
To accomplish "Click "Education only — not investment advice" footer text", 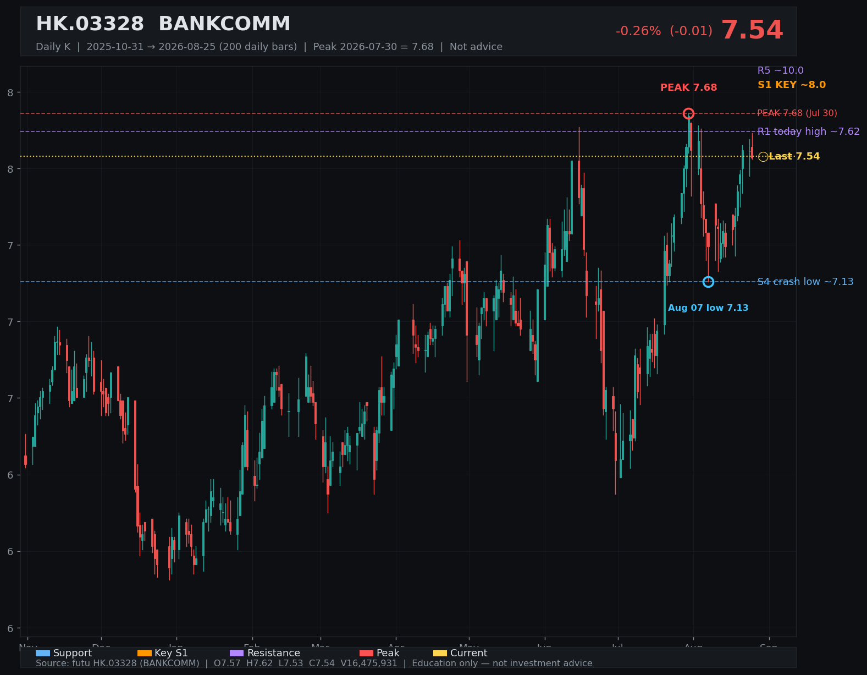I will click(502, 663).
